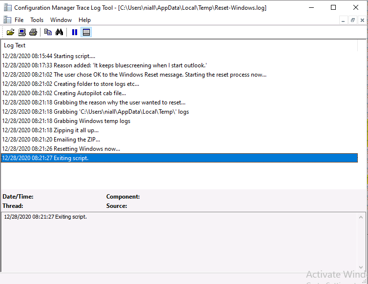Open the Help menu

tap(85, 20)
